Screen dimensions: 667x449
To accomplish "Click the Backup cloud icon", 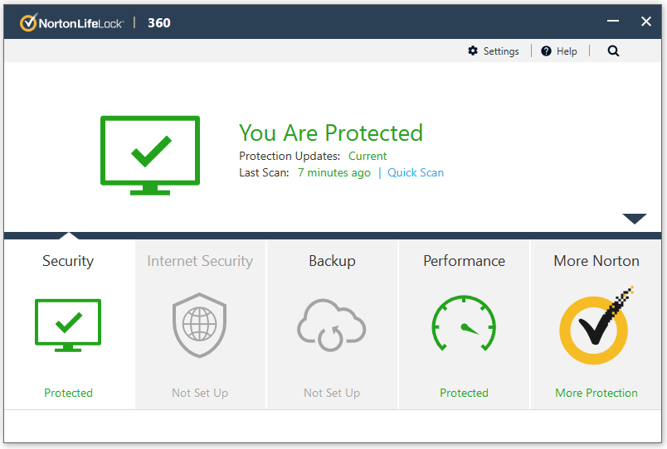I will (331, 326).
